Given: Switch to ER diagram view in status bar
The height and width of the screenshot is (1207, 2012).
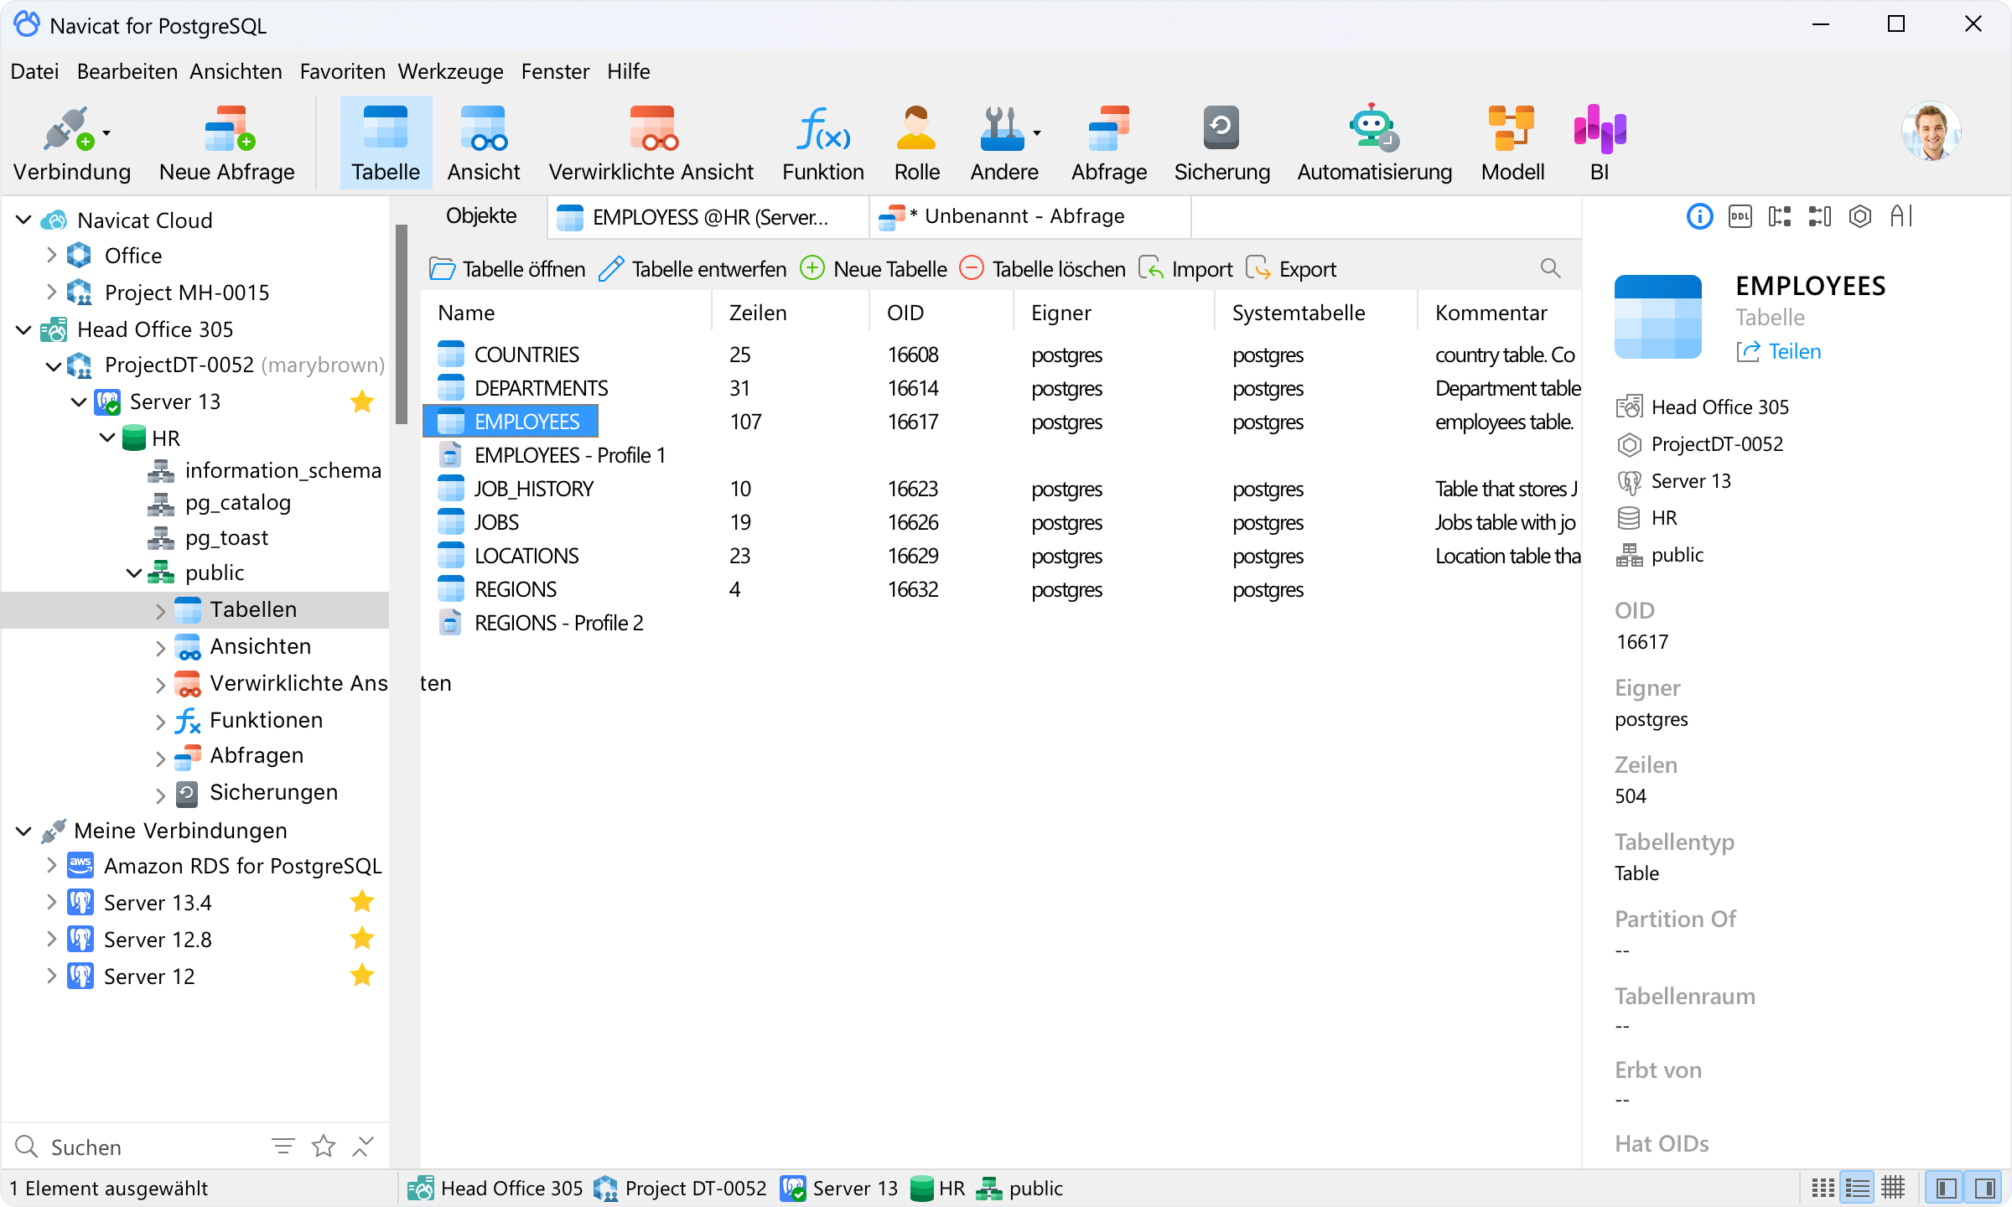Looking at the screenshot, I should [1893, 1188].
